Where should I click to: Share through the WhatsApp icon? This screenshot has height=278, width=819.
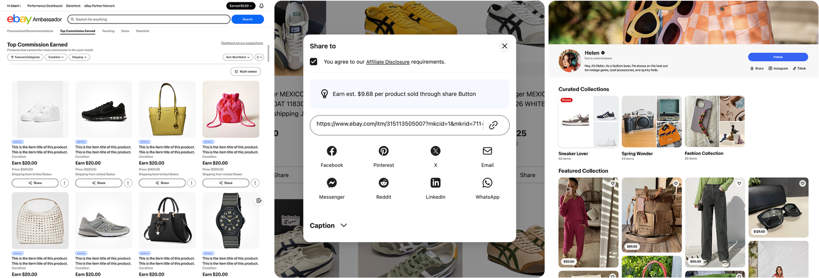(x=487, y=183)
